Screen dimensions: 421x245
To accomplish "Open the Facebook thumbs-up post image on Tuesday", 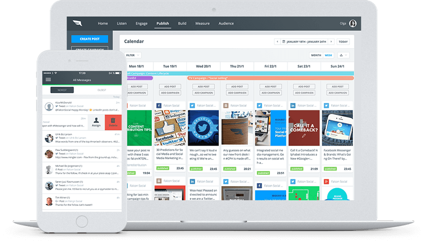I will [170, 128].
